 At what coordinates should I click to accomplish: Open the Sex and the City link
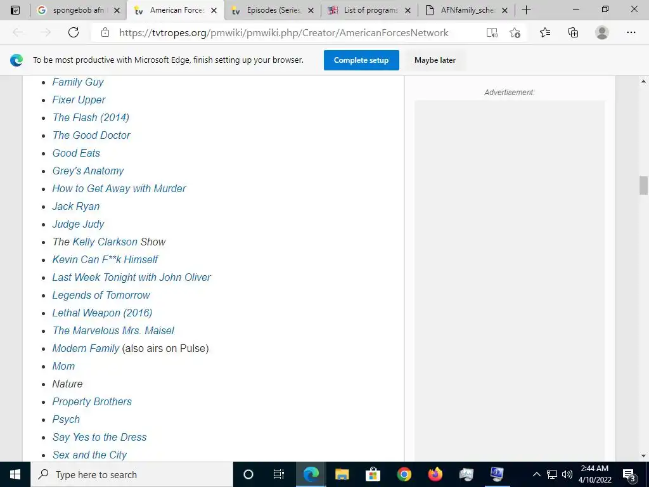pos(89,455)
